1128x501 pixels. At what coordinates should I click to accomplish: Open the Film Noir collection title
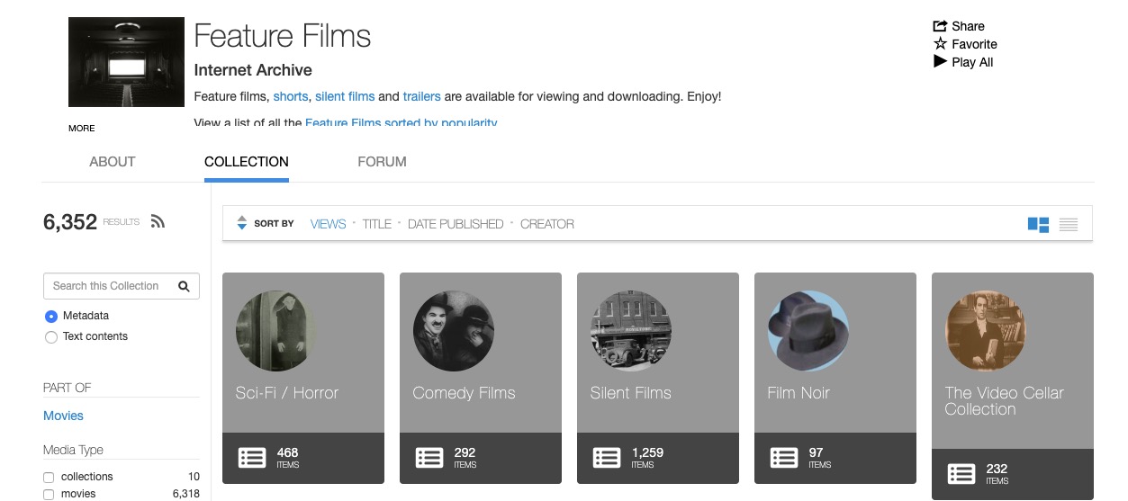[x=799, y=393]
